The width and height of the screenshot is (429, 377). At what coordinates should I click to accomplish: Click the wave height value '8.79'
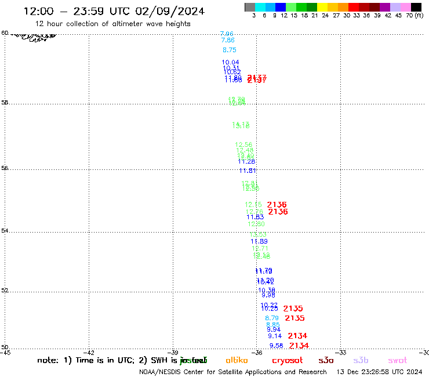click(x=272, y=318)
